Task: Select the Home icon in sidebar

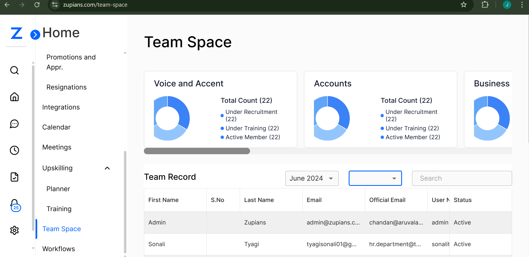Action: [x=14, y=97]
